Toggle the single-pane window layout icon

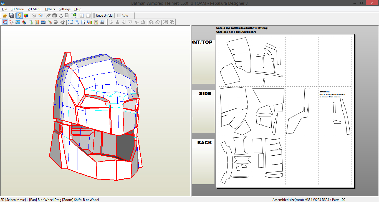coord(88,16)
